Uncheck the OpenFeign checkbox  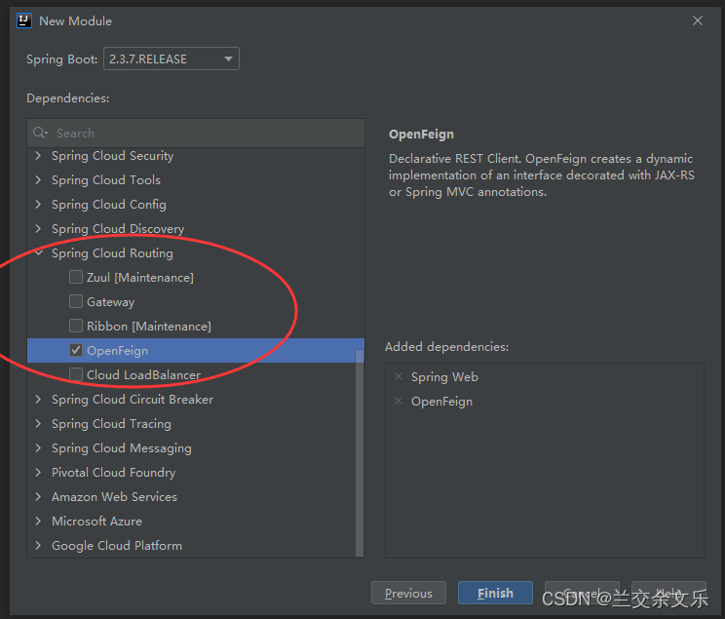tap(76, 350)
